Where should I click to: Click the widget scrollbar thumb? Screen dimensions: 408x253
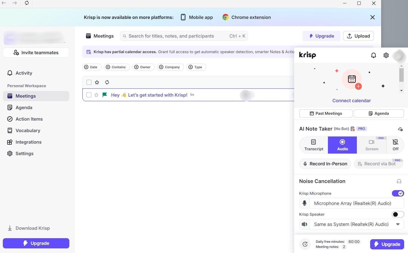pos(401,75)
